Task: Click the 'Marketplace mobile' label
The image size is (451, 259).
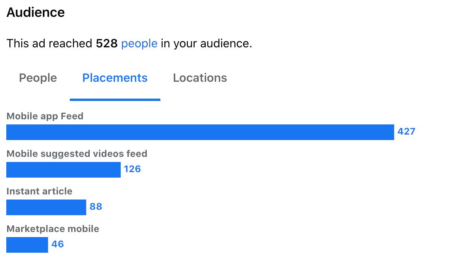Action: coord(53,229)
